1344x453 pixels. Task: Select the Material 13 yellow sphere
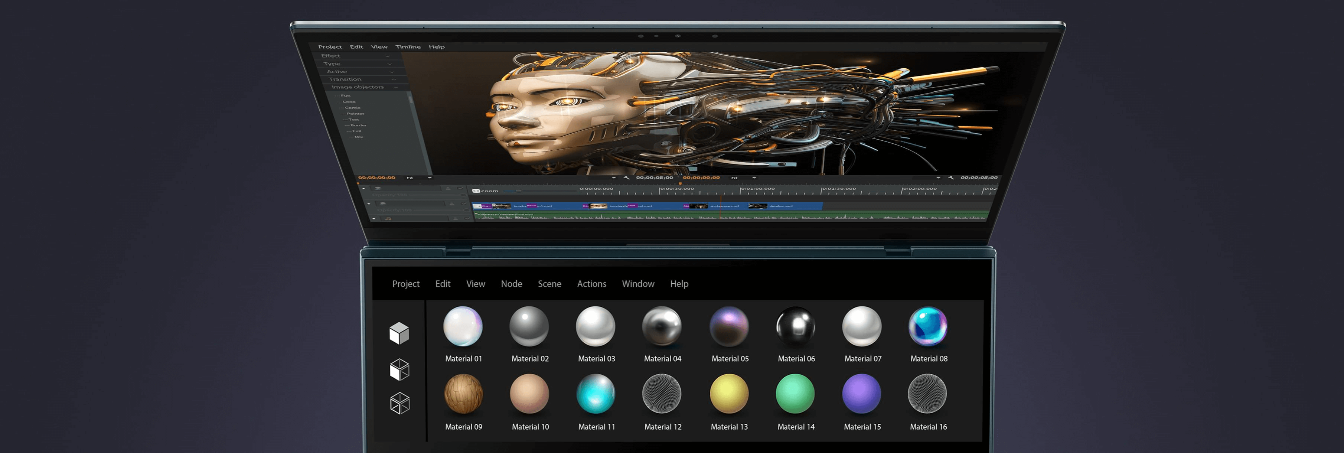[x=730, y=394]
